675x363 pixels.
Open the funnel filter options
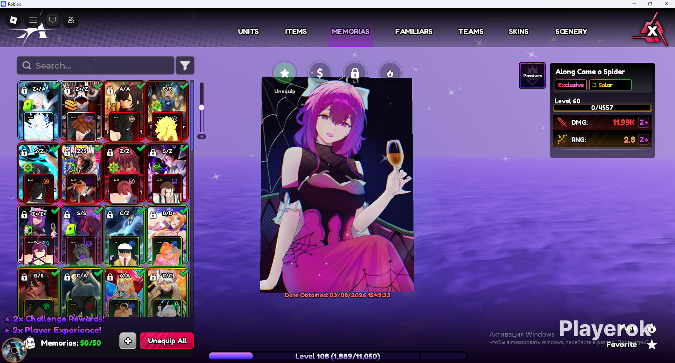coord(185,66)
